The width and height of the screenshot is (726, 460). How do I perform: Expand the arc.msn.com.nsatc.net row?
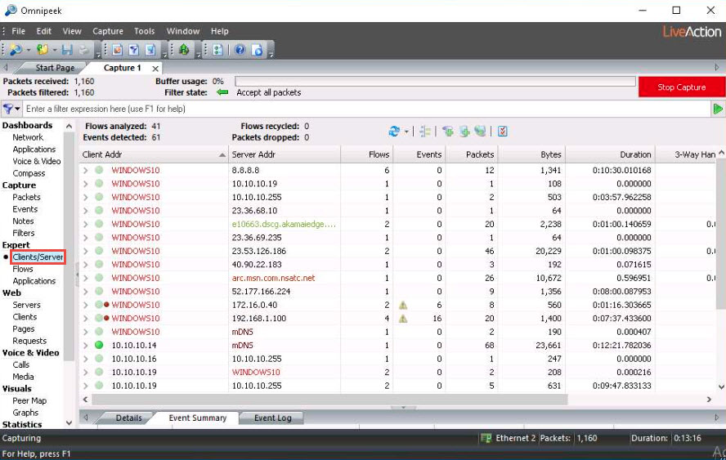pyautogui.click(x=85, y=278)
